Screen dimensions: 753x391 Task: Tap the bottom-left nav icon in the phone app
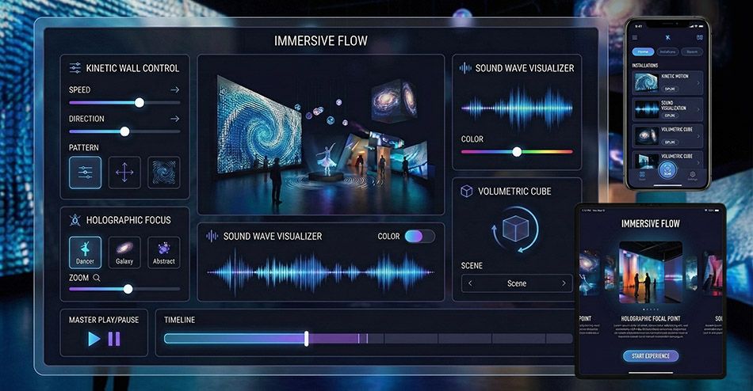pos(642,175)
